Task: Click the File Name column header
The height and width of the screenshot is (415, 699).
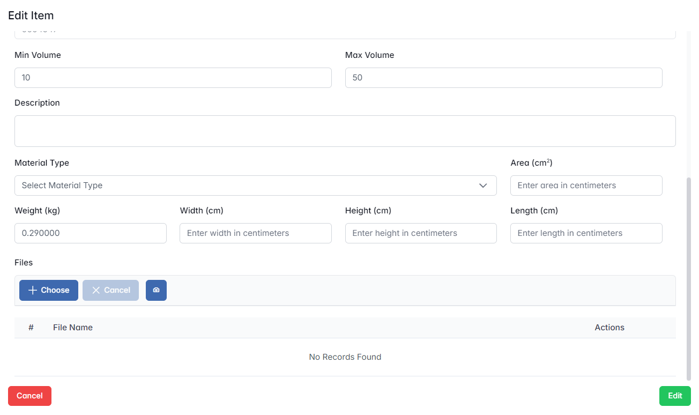Action: tap(73, 328)
